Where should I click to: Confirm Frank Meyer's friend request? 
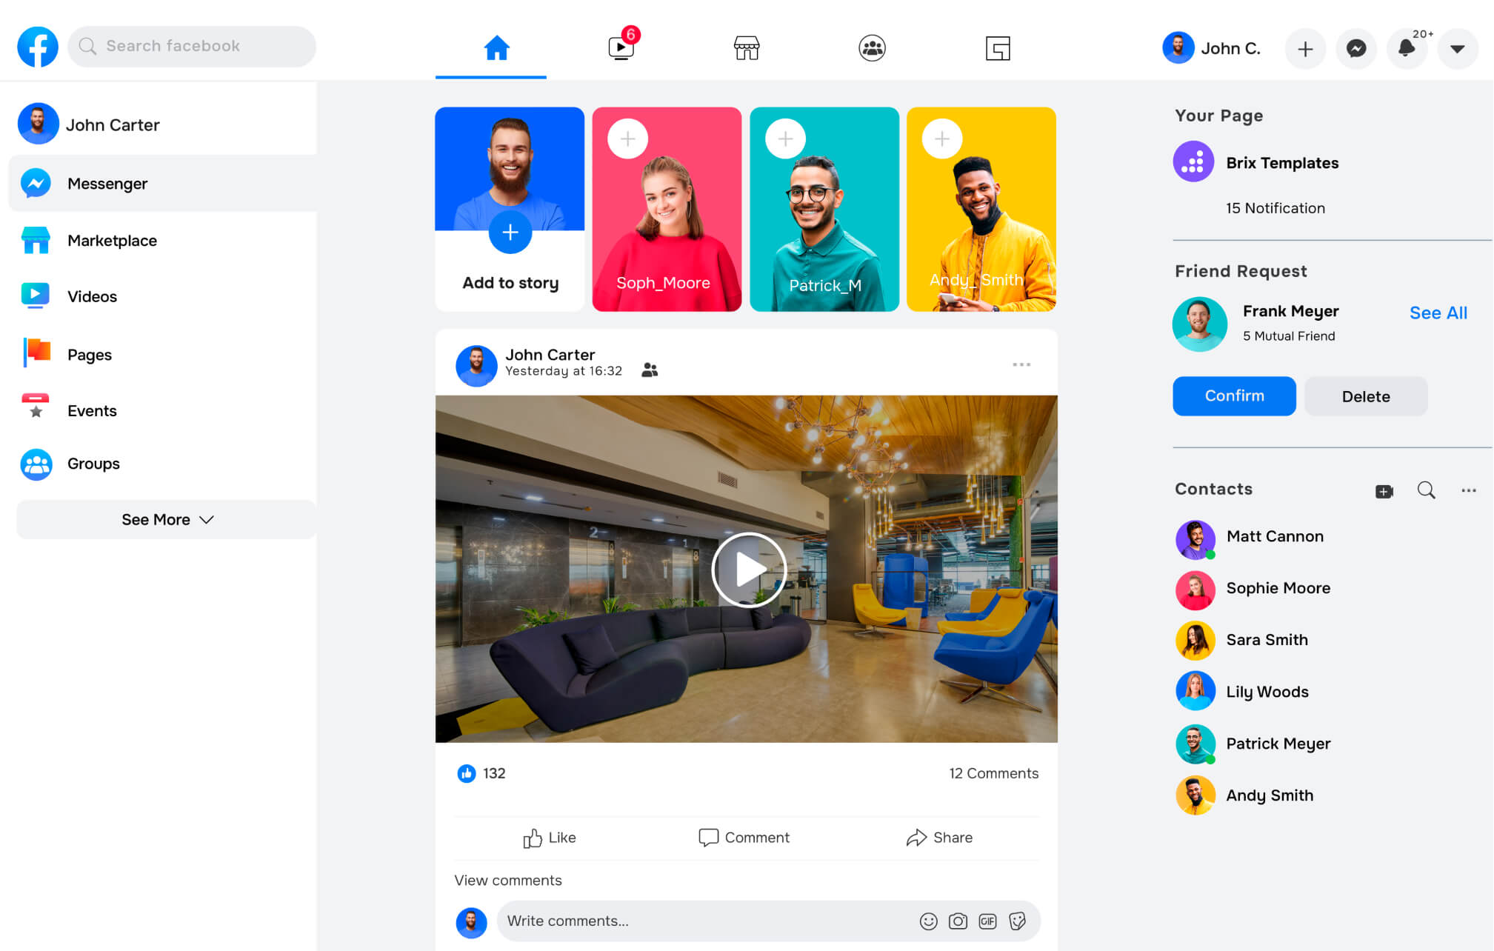click(x=1234, y=396)
